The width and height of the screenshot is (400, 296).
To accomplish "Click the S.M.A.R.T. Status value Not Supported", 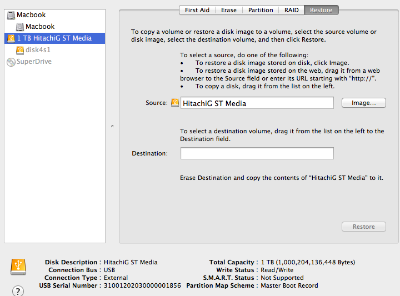I will pos(282,278).
